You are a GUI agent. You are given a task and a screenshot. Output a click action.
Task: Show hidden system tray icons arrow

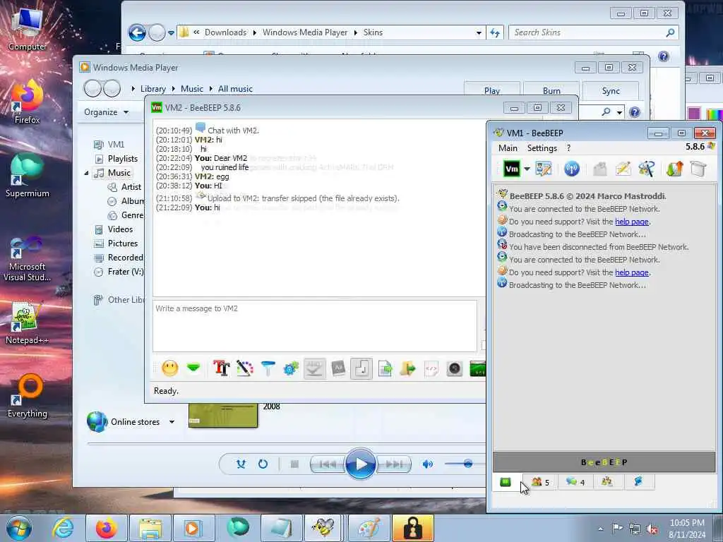coord(600,529)
